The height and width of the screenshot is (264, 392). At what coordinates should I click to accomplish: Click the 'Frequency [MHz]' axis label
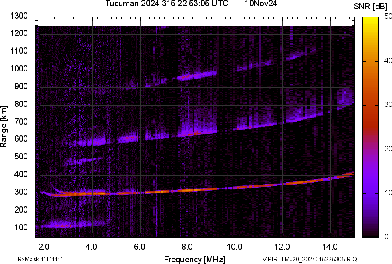pyautogui.click(x=195, y=259)
